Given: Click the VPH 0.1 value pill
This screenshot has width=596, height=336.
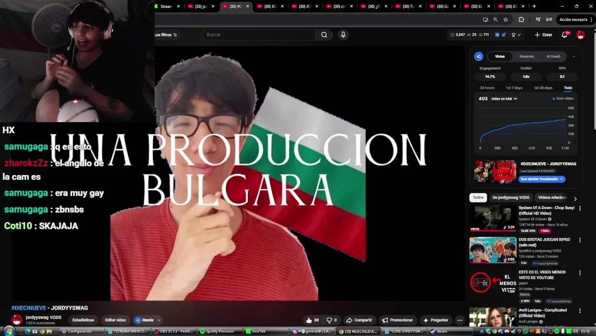Looking at the screenshot, I should [x=562, y=77].
